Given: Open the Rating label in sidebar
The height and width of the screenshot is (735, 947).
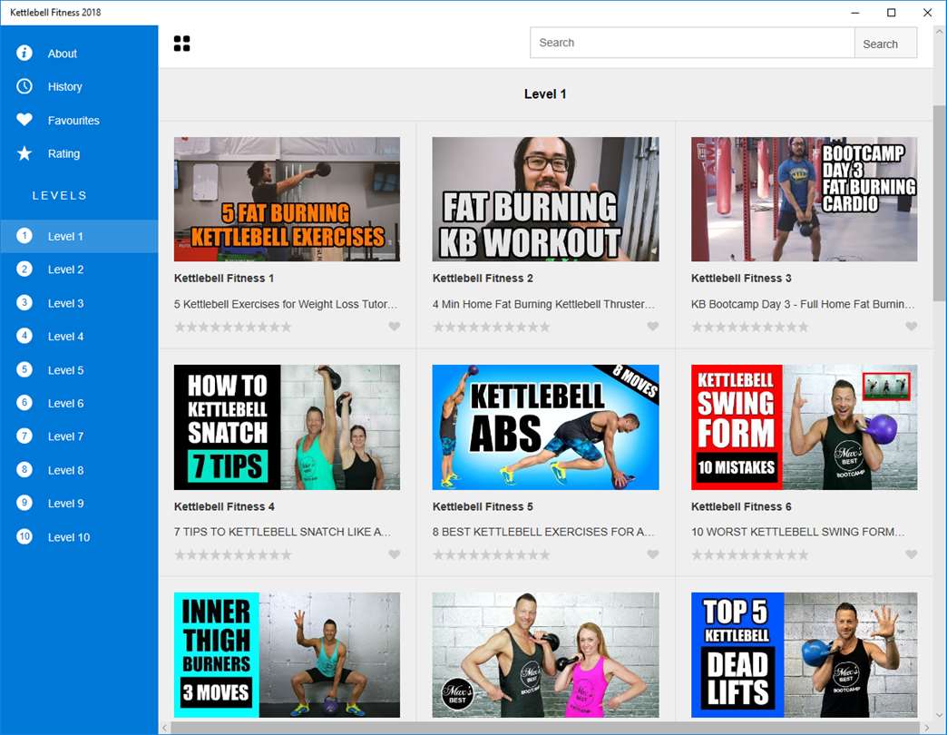Looking at the screenshot, I should (63, 154).
